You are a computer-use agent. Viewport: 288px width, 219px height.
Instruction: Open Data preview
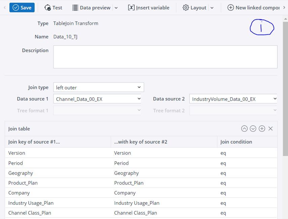tap(92, 7)
